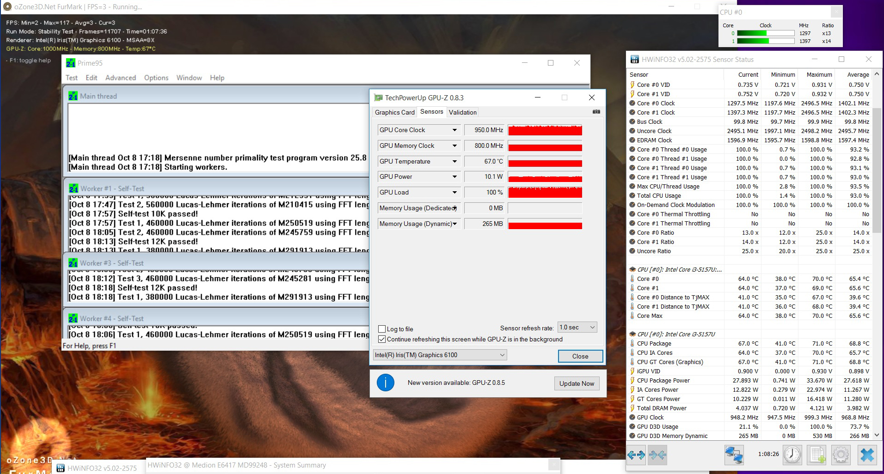Click the Worker #1 Self-Test window icon
Screen dimensions: 884x474
pos(74,188)
